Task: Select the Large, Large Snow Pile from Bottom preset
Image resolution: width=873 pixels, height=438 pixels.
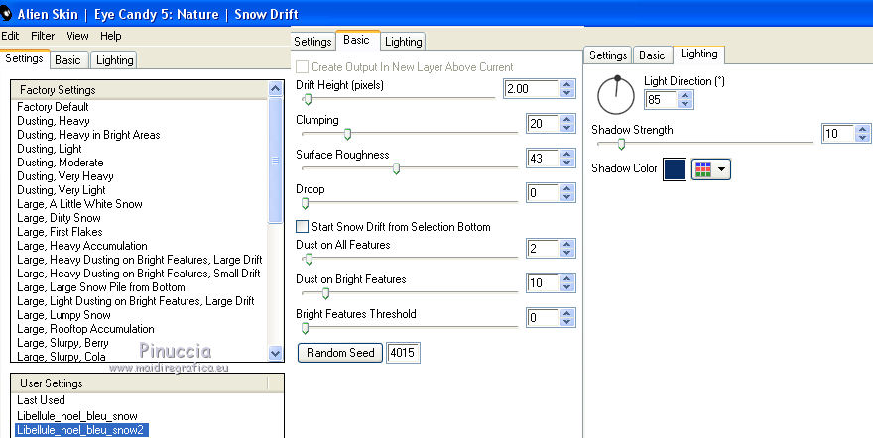Action: [x=101, y=287]
